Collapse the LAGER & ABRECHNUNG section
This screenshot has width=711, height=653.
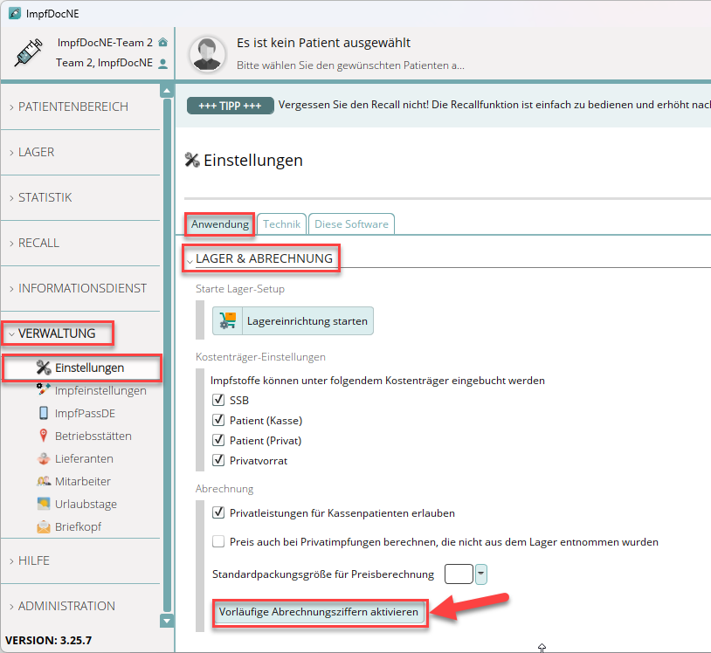(190, 260)
